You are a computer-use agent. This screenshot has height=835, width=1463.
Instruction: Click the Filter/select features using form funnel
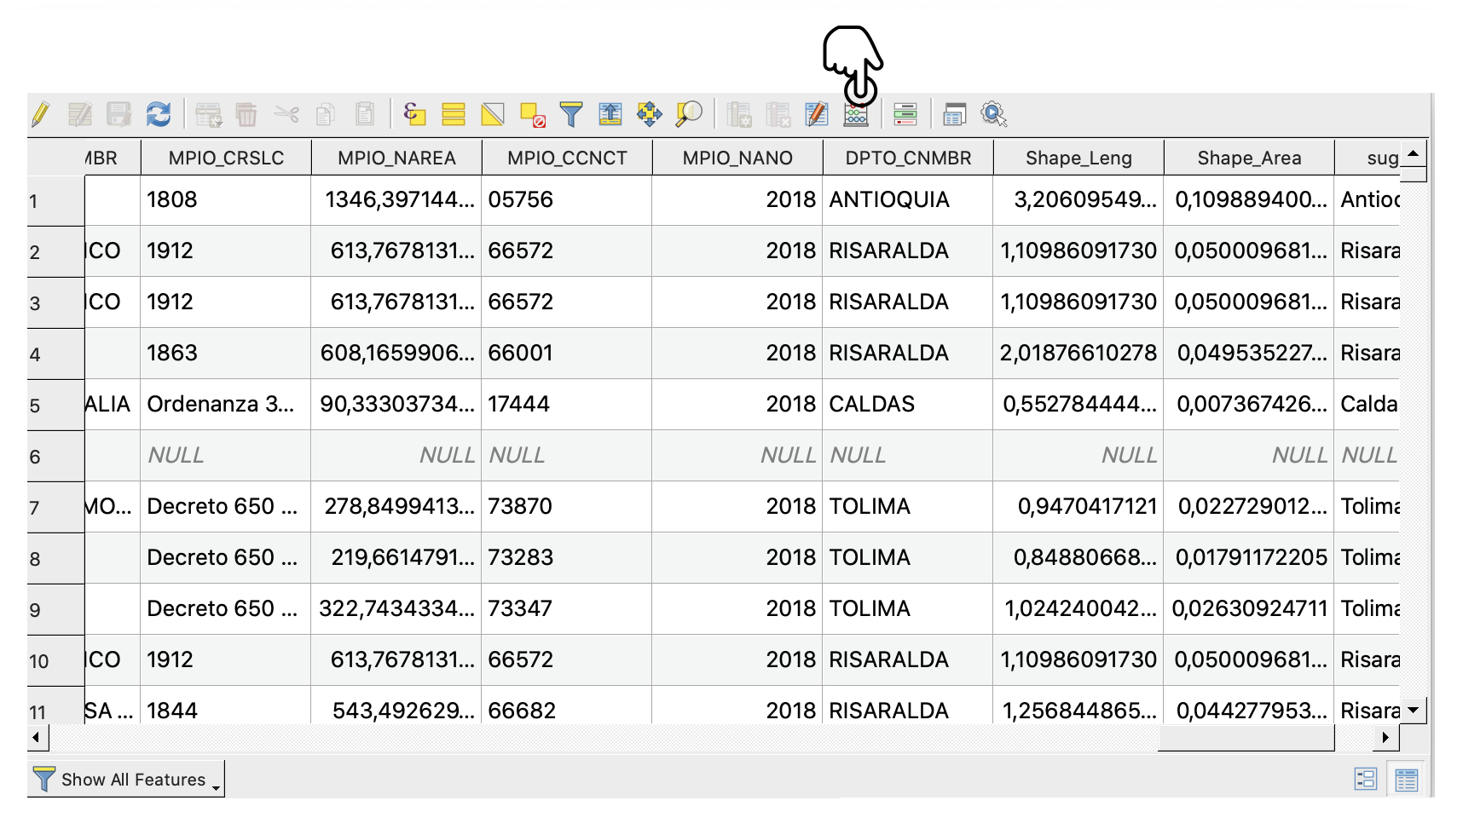point(571,113)
